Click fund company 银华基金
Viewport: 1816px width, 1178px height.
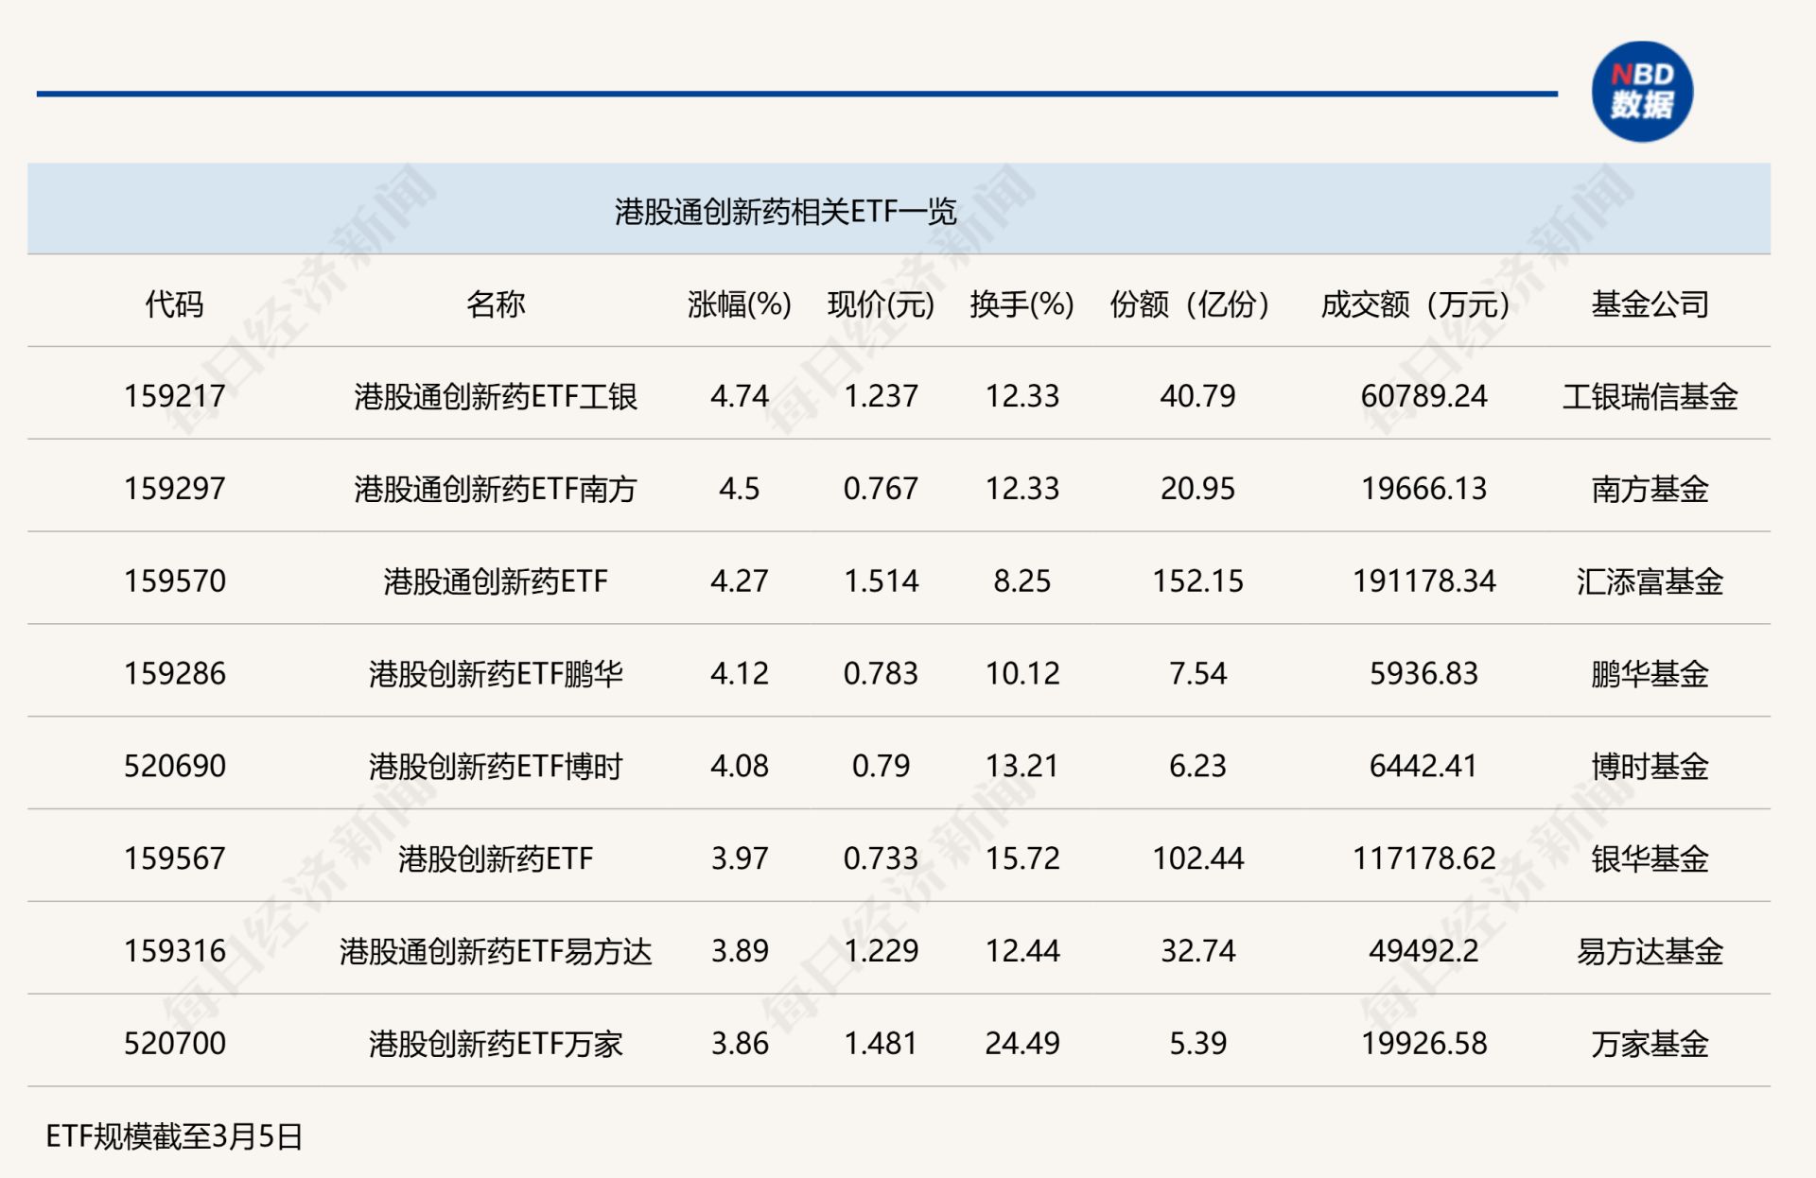pyautogui.click(x=1650, y=858)
